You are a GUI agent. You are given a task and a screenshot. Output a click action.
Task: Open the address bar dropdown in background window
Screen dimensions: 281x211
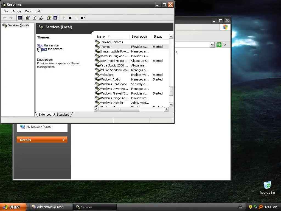pyautogui.click(x=212, y=45)
